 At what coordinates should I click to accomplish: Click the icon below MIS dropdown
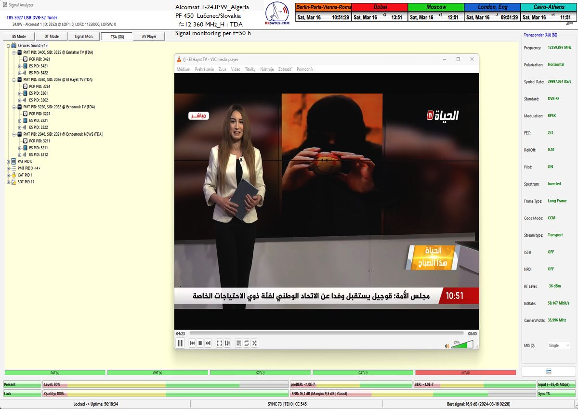[x=549, y=371]
